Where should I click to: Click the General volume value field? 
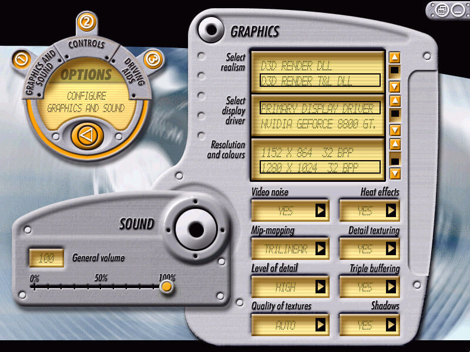46,258
